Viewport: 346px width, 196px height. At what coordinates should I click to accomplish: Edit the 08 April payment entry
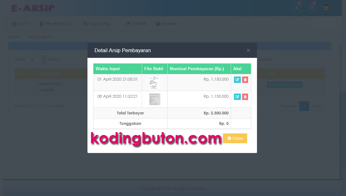[237, 97]
